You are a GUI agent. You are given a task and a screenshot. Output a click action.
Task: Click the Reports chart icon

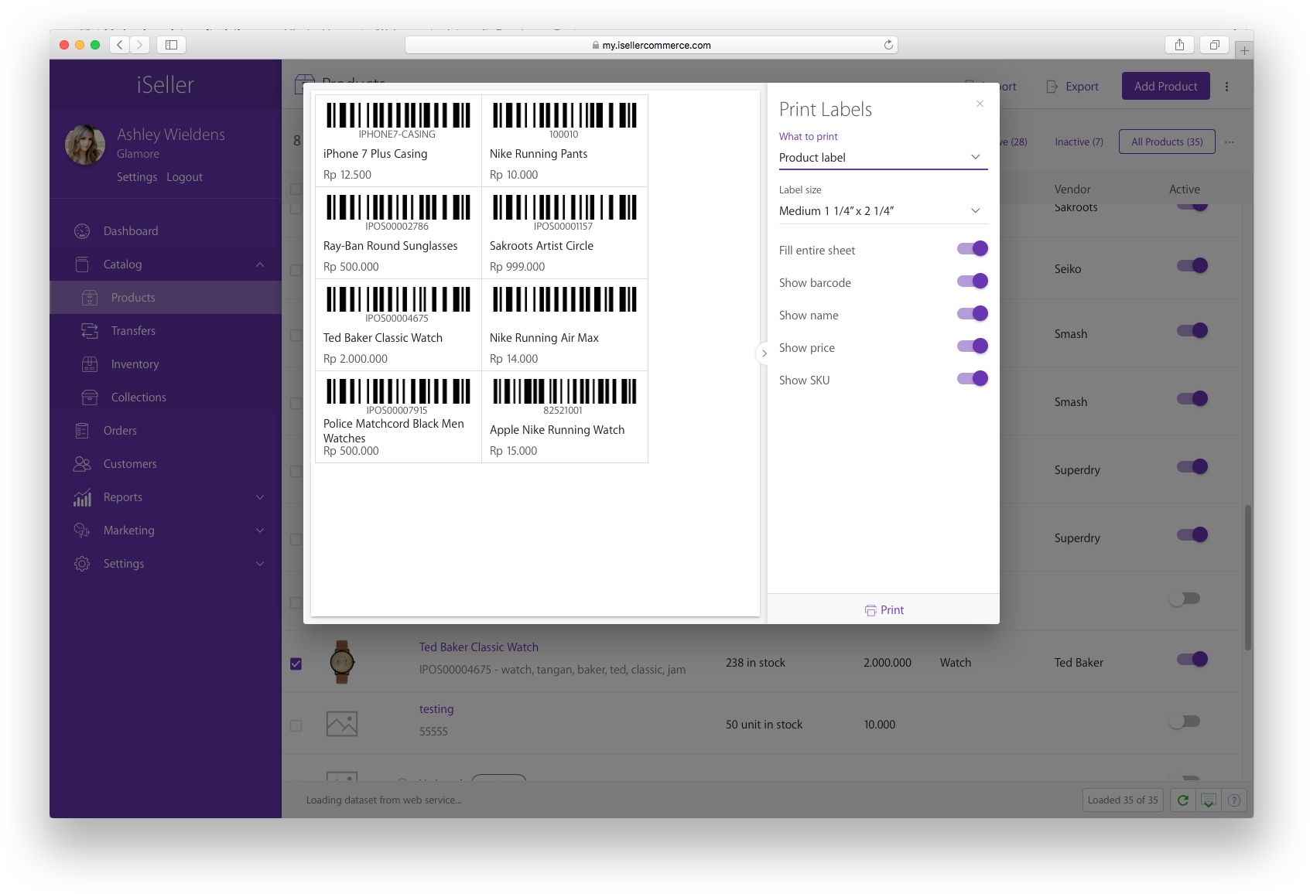(82, 497)
